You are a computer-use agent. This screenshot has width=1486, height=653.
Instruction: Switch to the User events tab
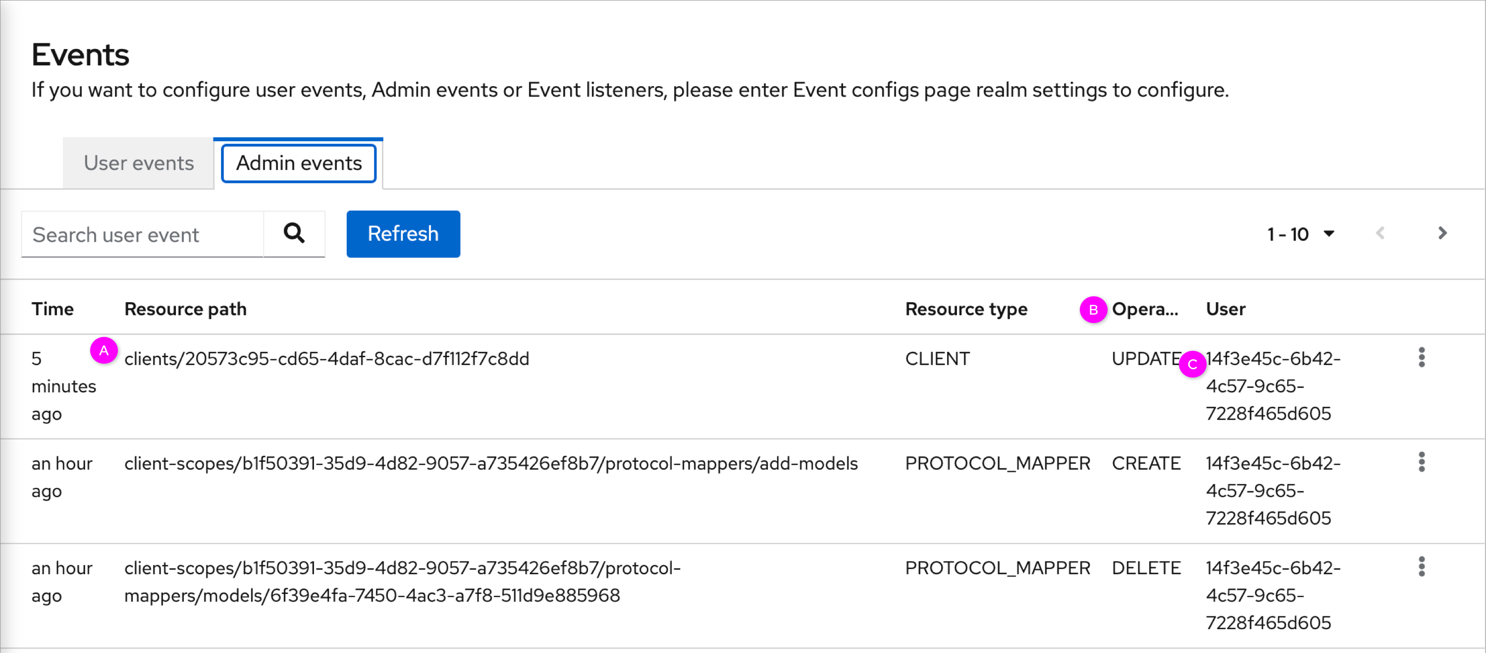pyautogui.click(x=138, y=163)
